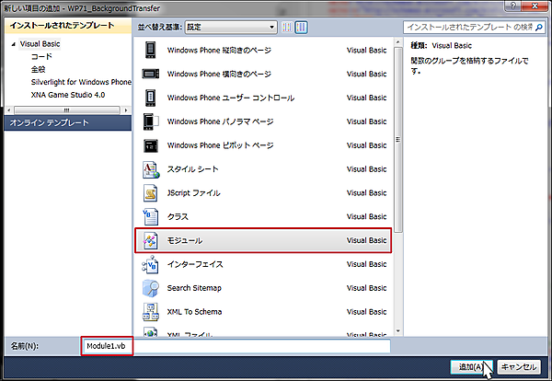The height and width of the screenshot is (381, 552).
Task: Click the interface template icon
Action: [x=150, y=264]
